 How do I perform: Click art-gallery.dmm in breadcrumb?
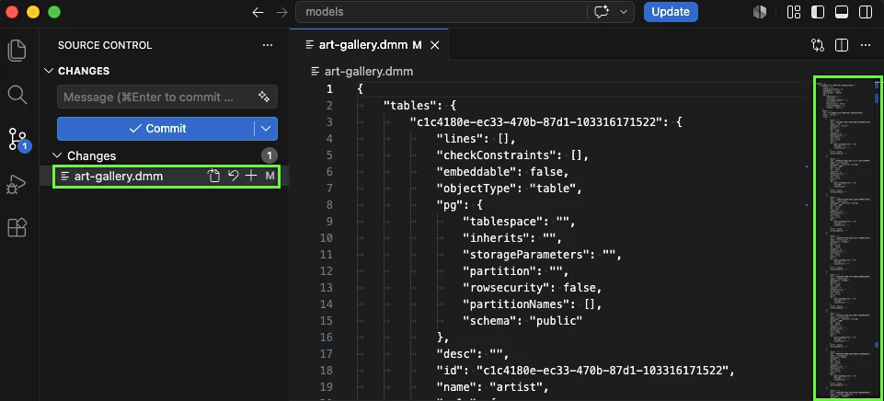pos(369,72)
